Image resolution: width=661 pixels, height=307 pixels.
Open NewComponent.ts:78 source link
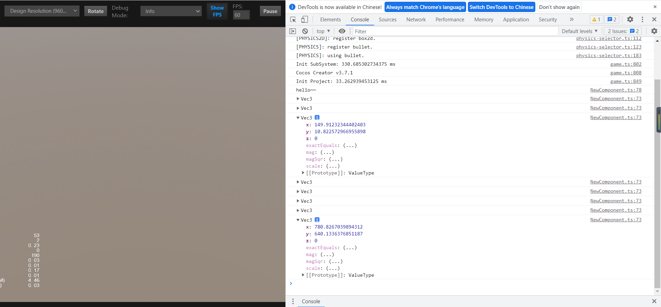pyautogui.click(x=616, y=90)
